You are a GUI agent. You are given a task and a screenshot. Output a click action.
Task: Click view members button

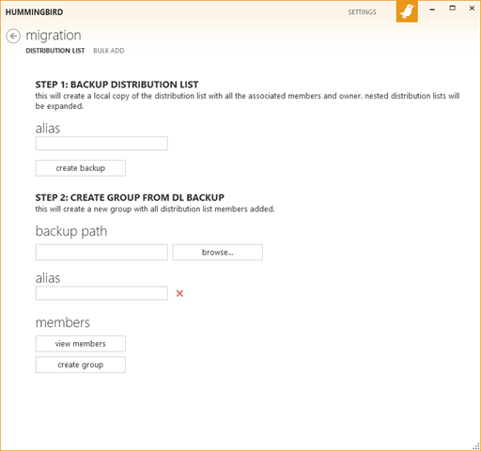[x=81, y=344]
